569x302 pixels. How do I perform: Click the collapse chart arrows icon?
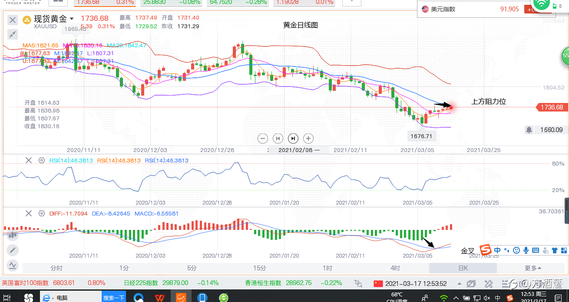pyautogui.click(x=13, y=34)
